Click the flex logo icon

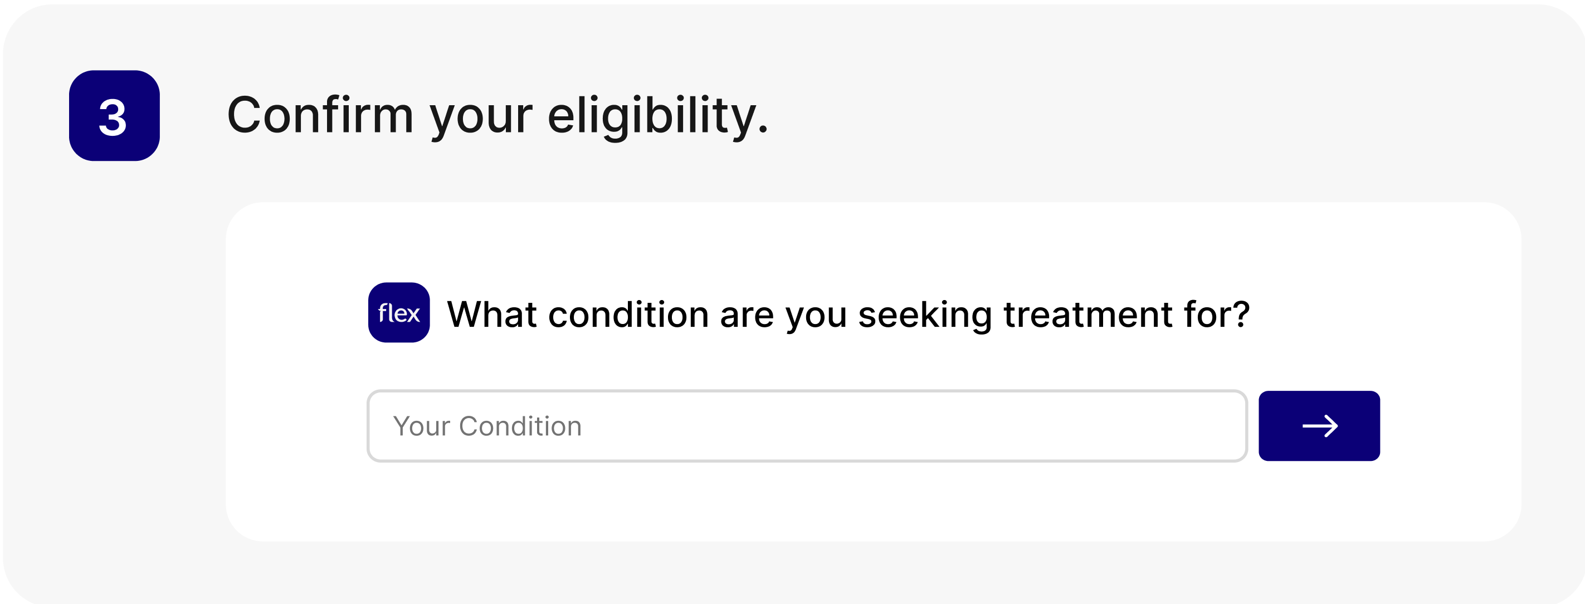coord(399,312)
